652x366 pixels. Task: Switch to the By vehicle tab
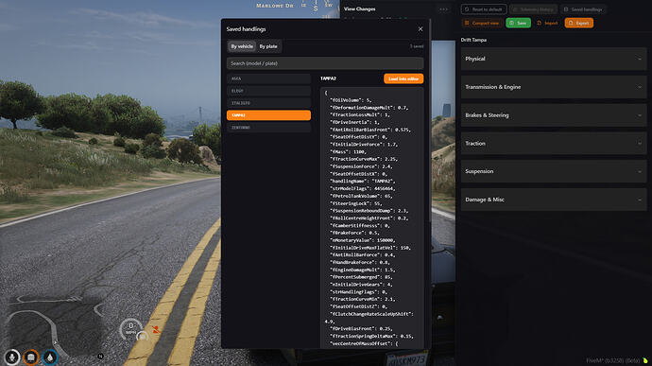click(x=242, y=46)
